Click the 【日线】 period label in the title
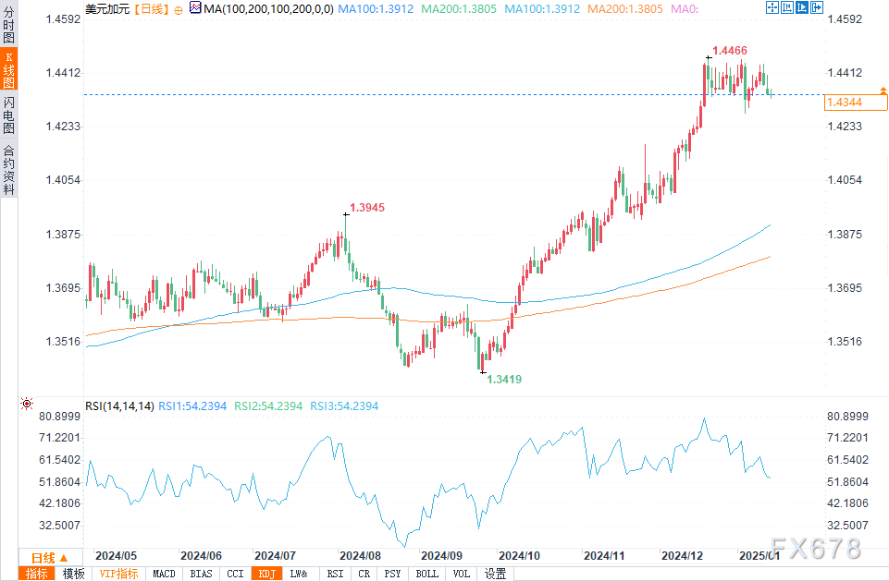Viewport: 889px width, 581px height. (152, 9)
